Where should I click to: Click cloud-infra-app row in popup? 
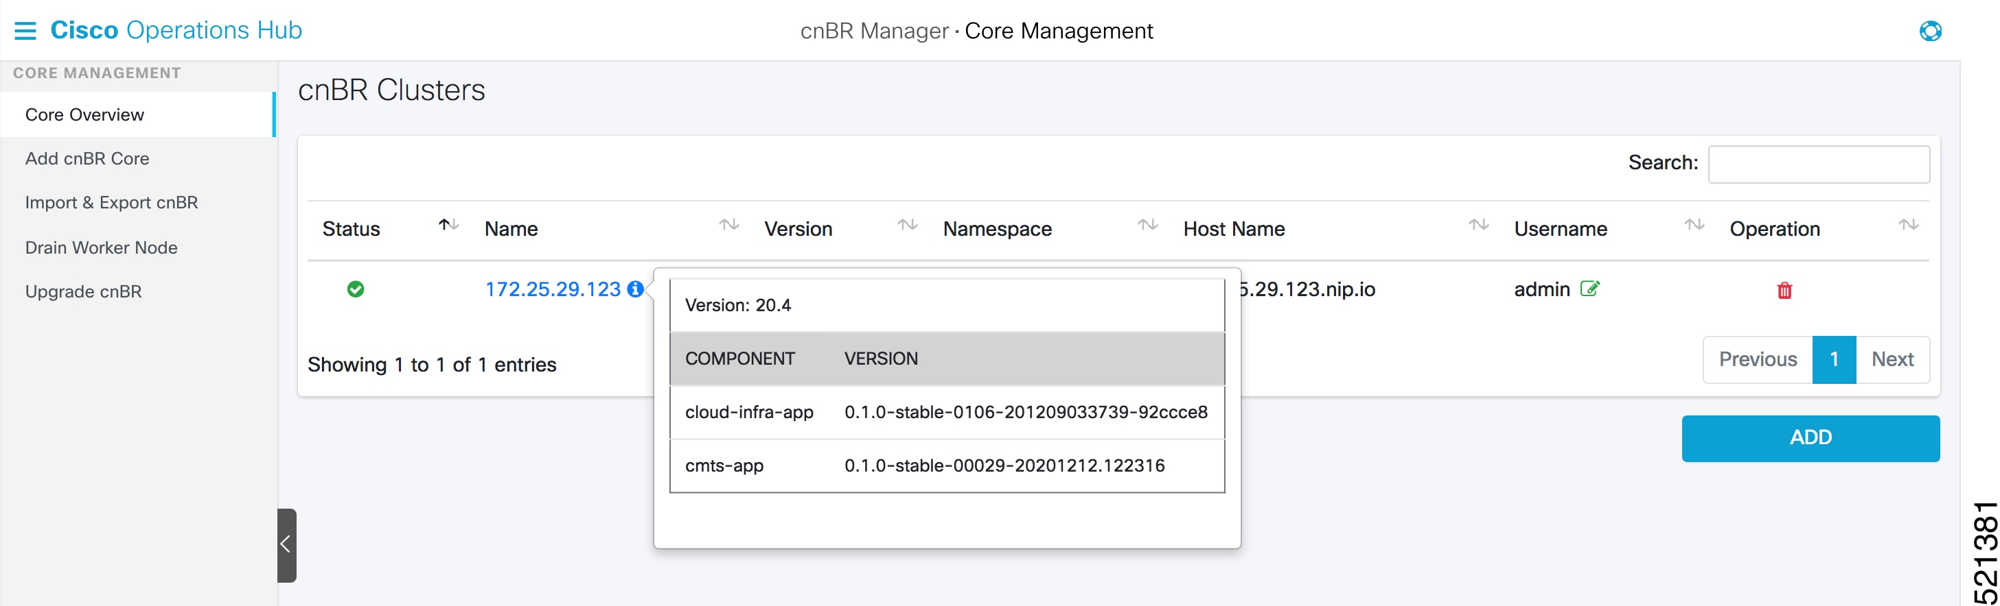click(x=947, y=412)
